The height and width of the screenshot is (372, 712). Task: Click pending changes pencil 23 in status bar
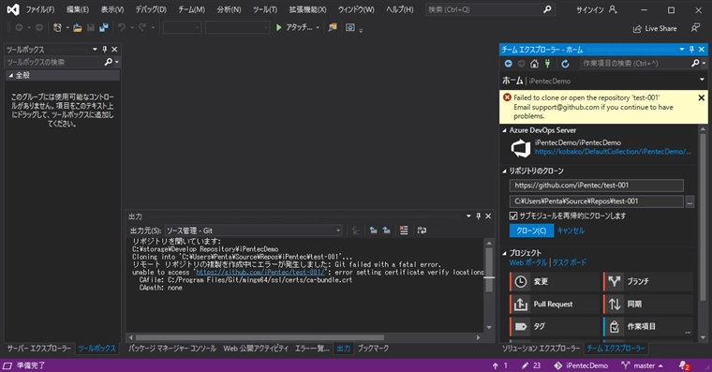coord(531,365)
